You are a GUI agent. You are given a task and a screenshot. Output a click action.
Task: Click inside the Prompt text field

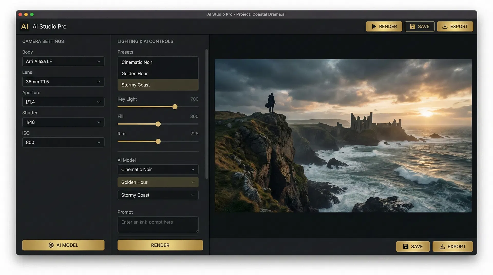(158, 224)
